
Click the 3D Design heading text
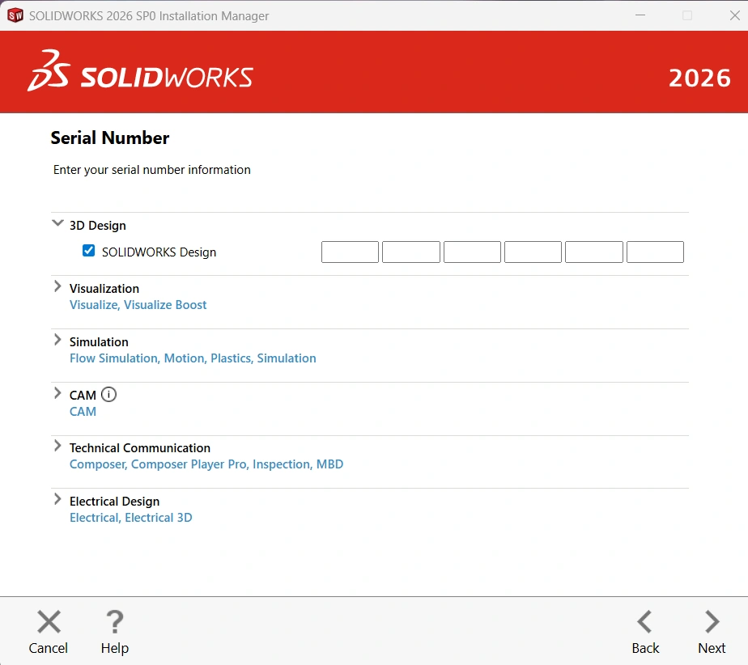[x=98, y=226]
